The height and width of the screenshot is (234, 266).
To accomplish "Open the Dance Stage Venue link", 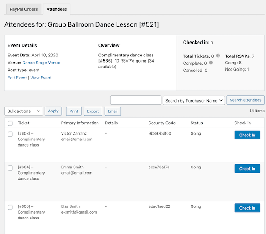I will coord(41,63).
